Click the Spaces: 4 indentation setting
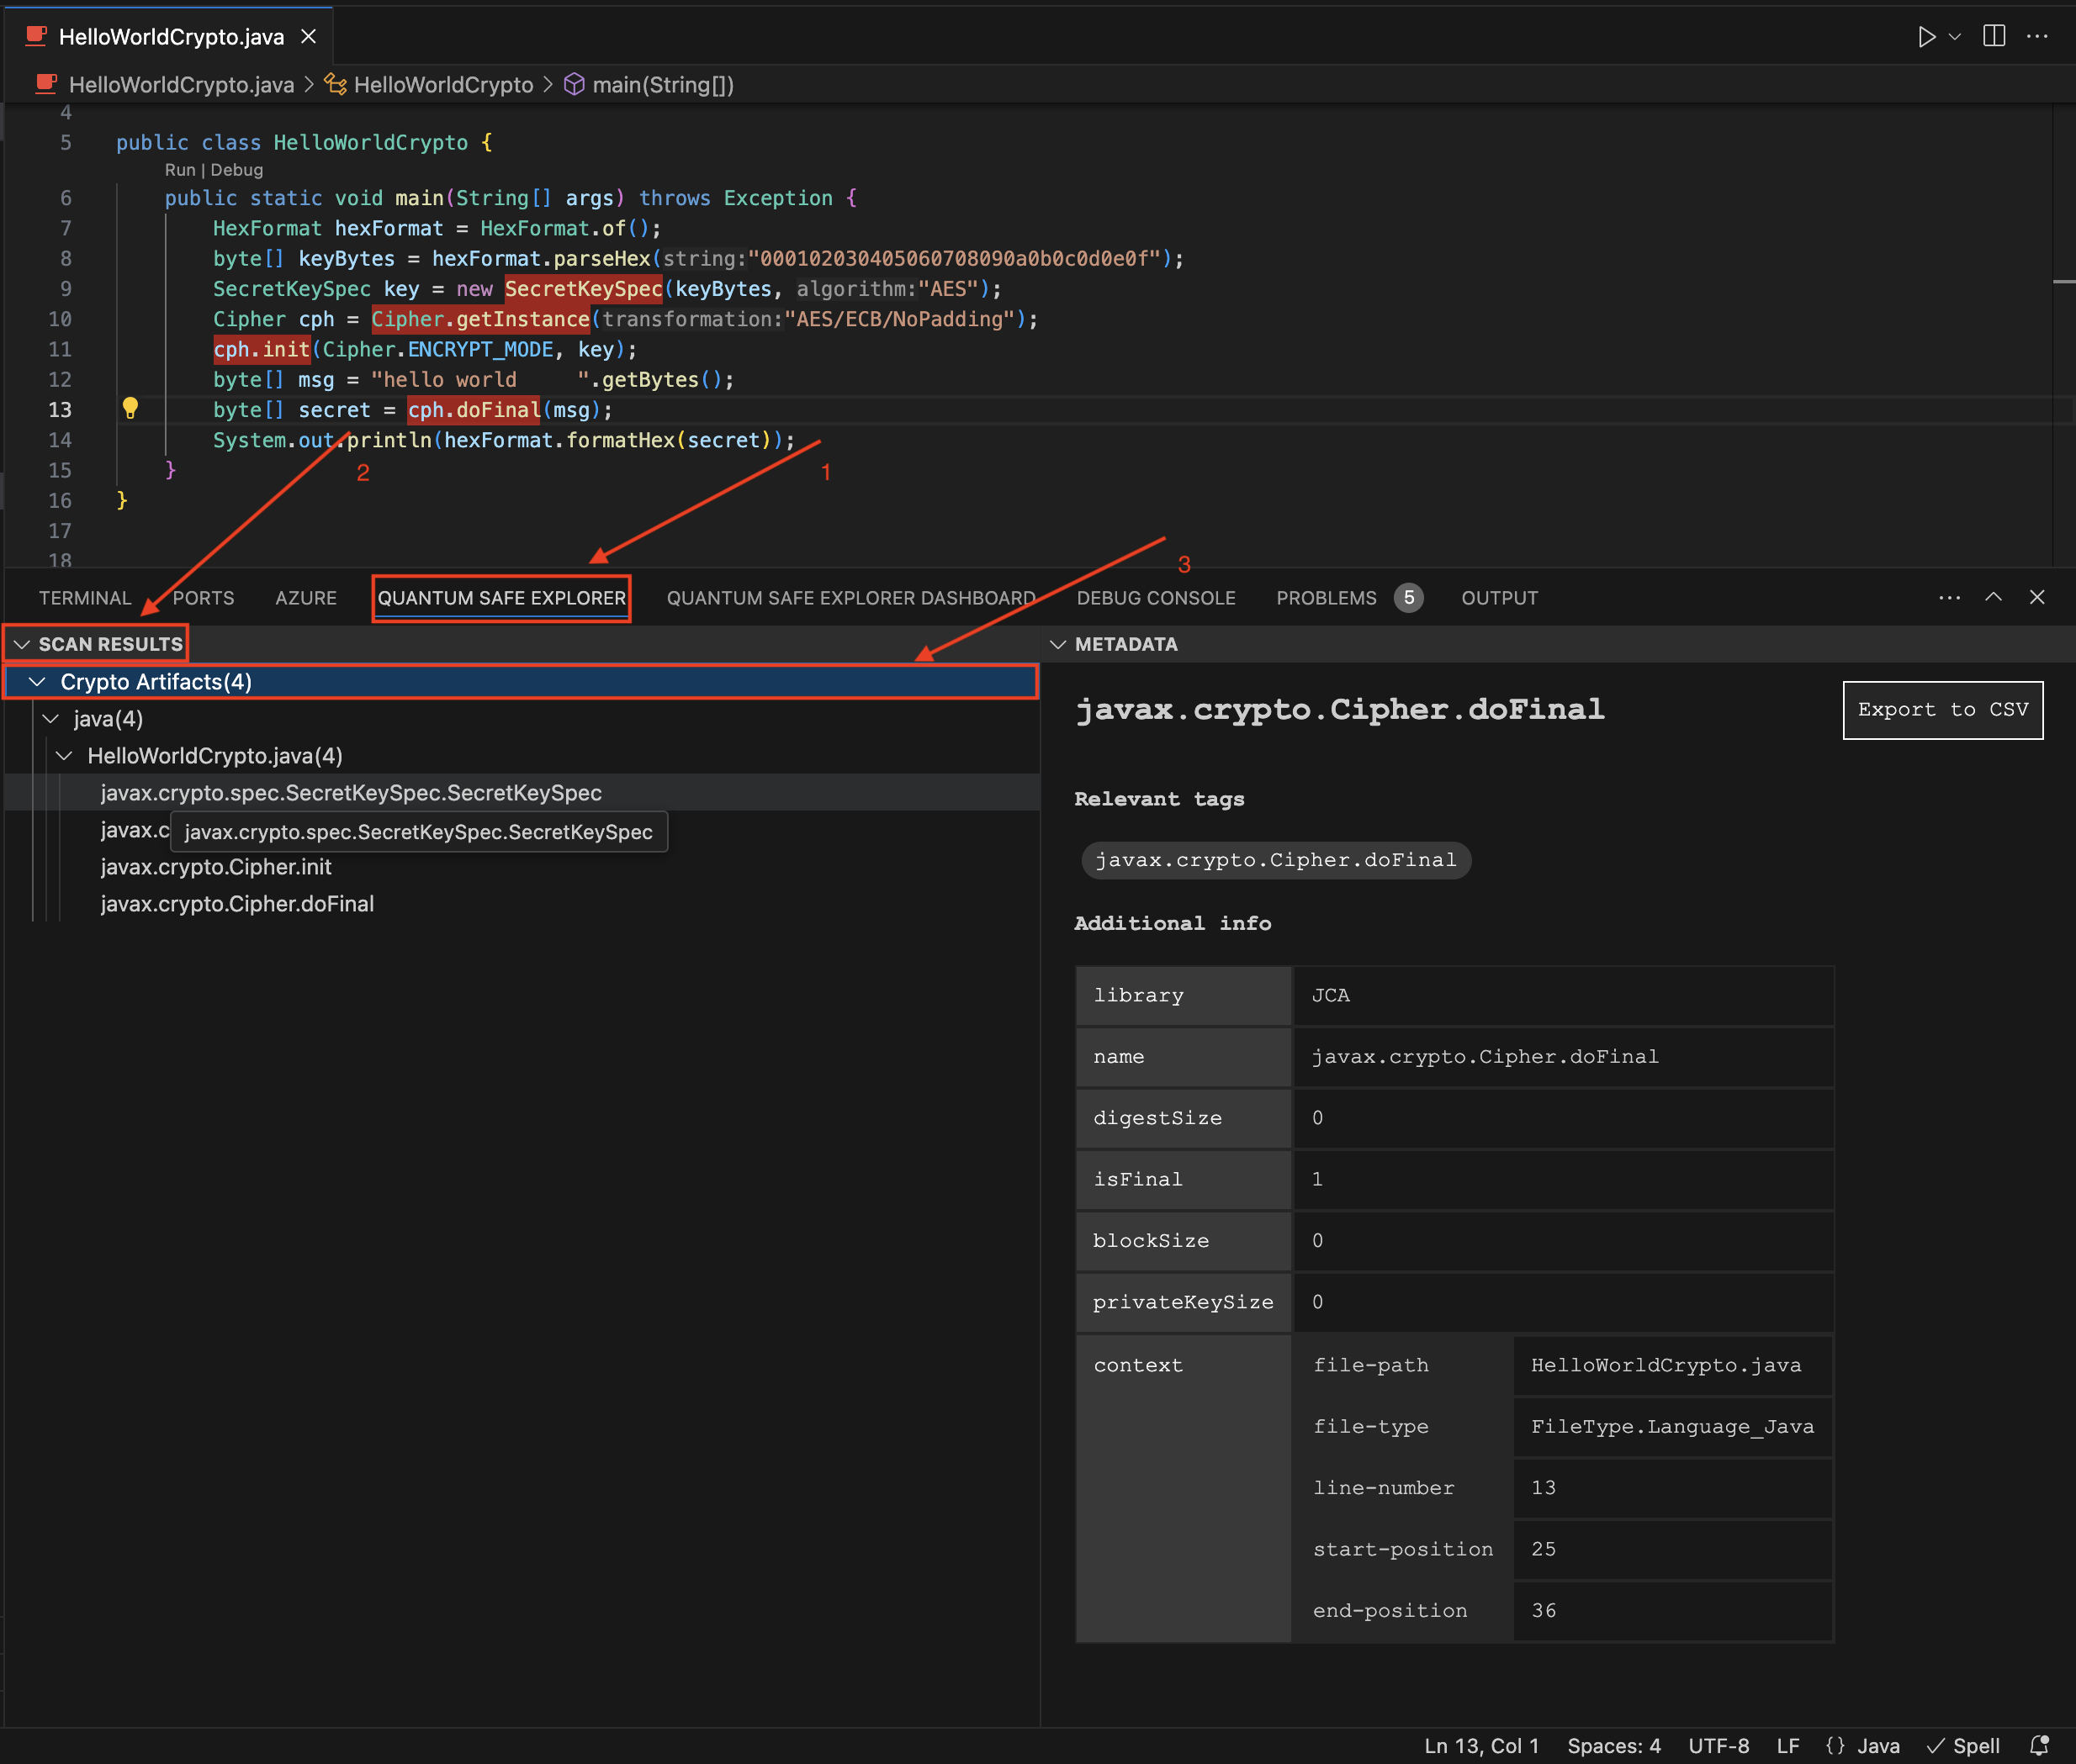 pos(1613,1745)
